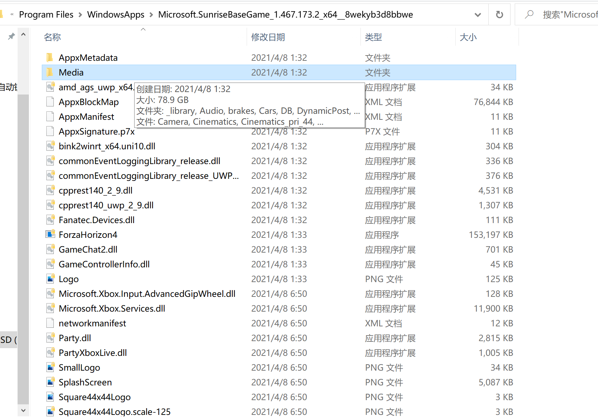
Task: Click navigation pane scroll up arrow
Action: coord(23,34)
